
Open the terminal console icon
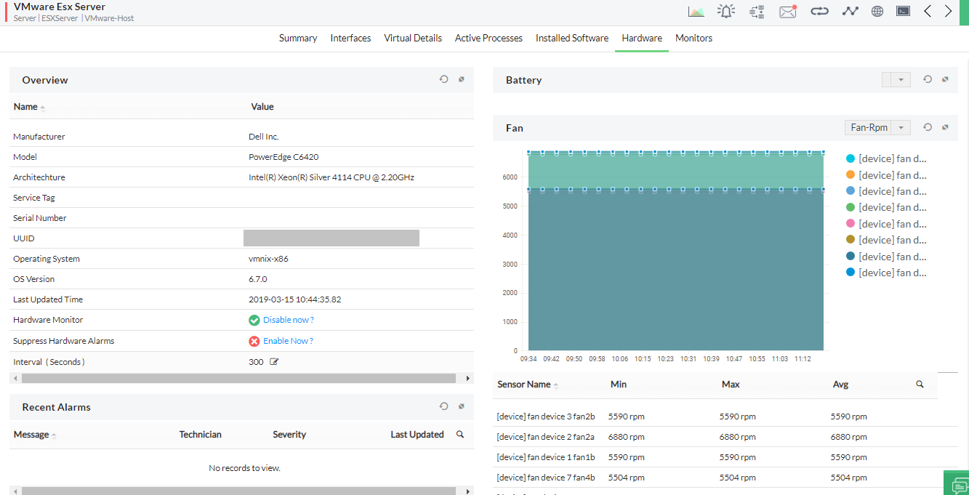903,12
